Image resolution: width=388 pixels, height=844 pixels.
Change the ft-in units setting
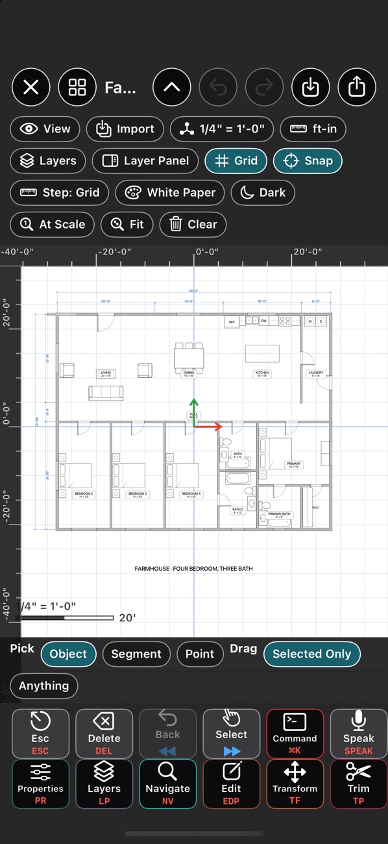point(313,129)
